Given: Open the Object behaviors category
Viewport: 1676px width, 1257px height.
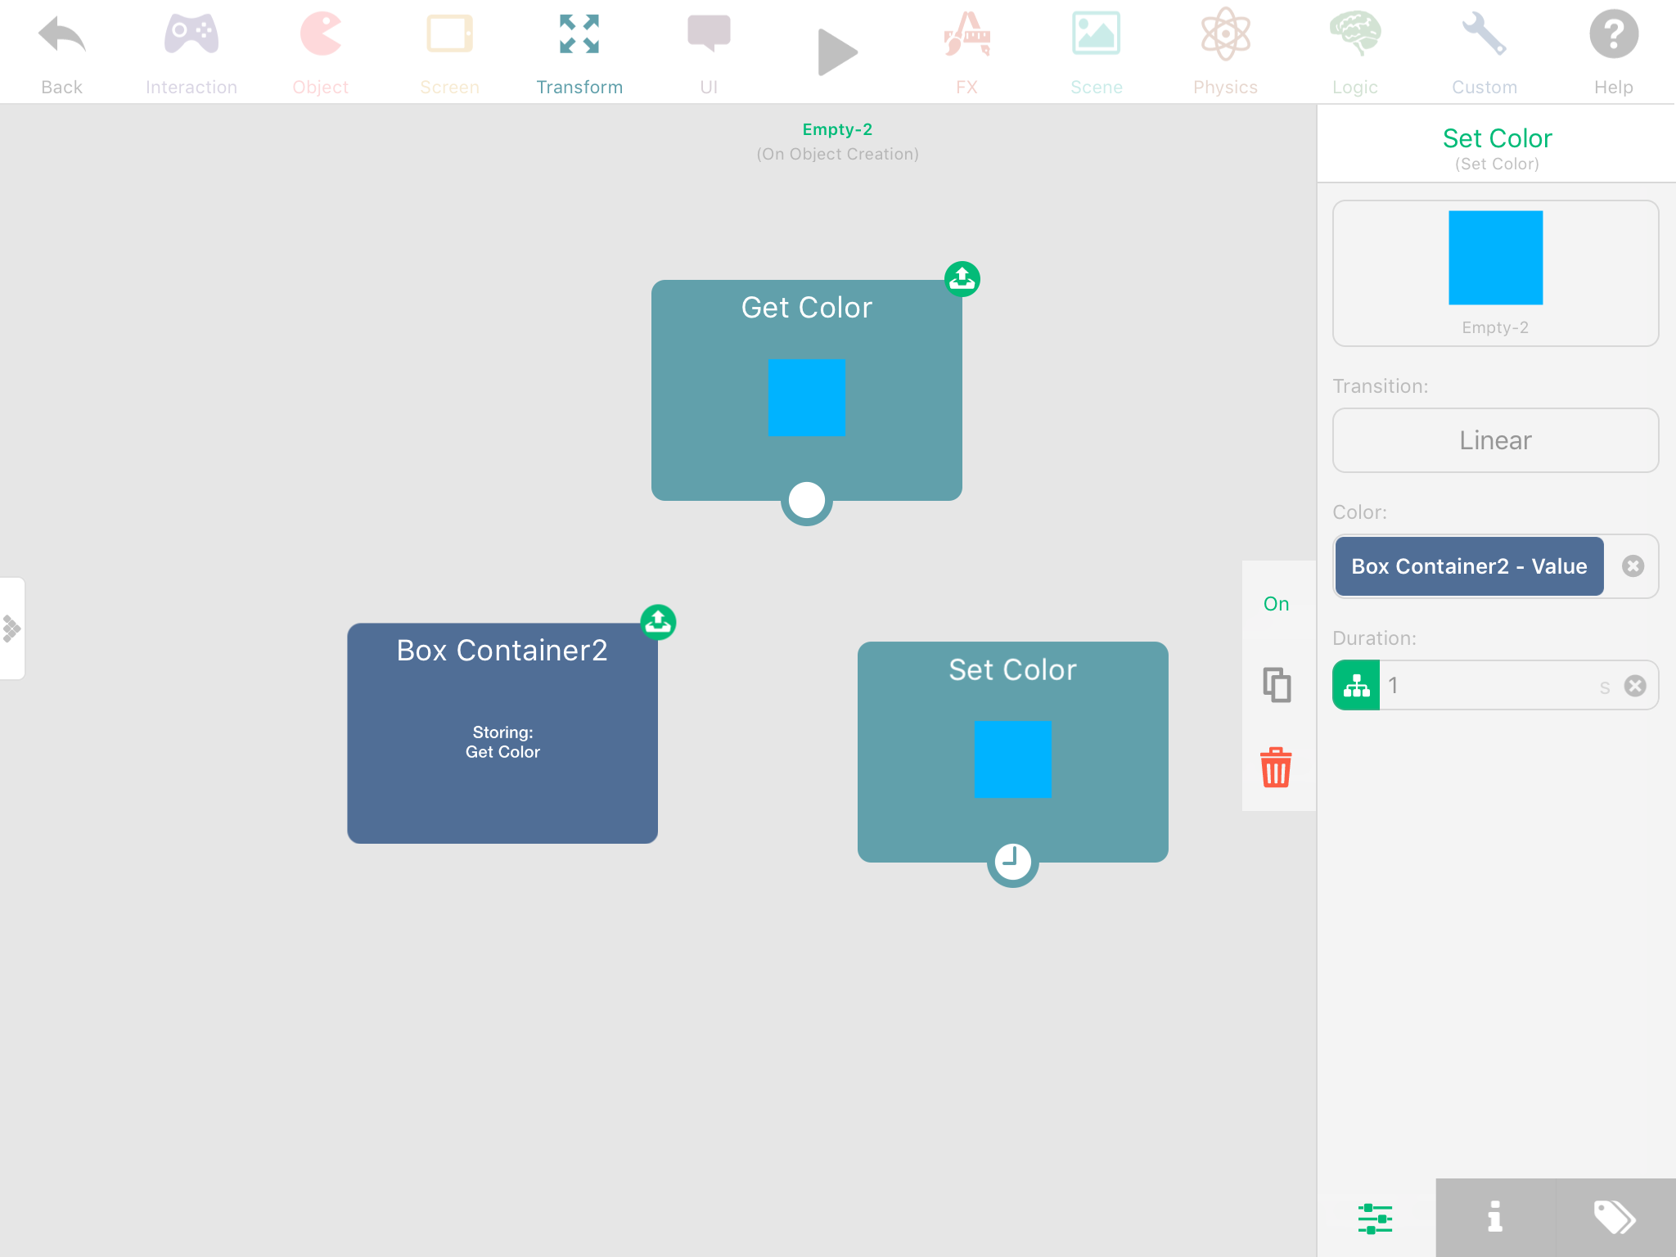Looking at the screenshot, I should (x=320, y=37).
